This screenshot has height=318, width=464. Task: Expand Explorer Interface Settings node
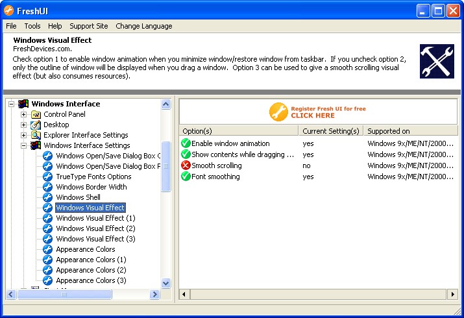click(x=23, y=135)
